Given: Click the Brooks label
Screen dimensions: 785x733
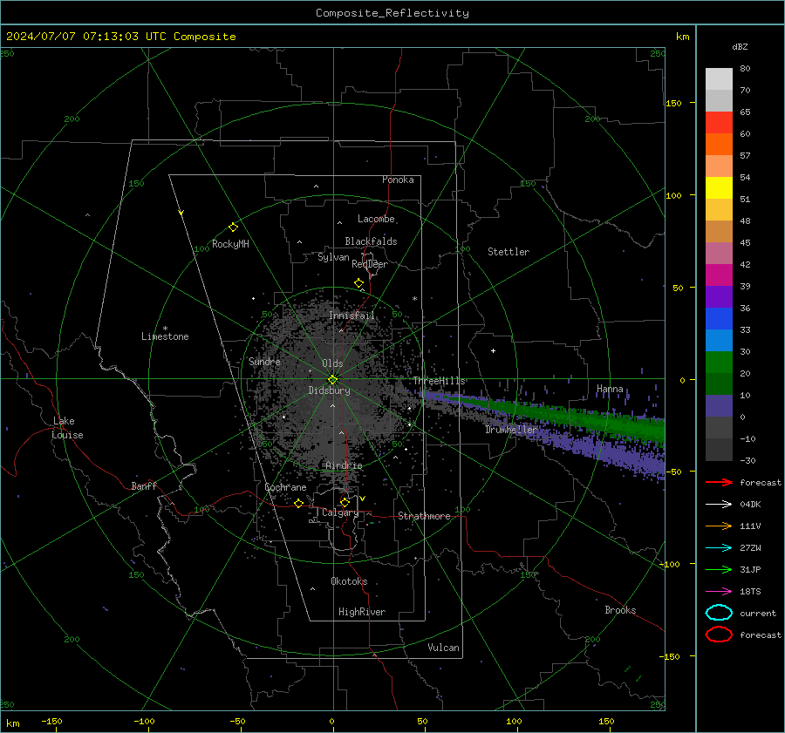Looking at the screenshot, I should [x=620, y=610].
